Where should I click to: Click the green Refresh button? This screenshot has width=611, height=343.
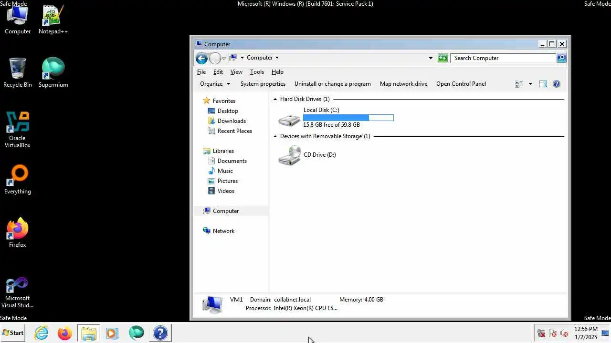(x=443, y=58)
